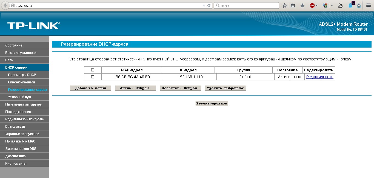Click the Ghostery ghost icon

(x=350, y=5)
